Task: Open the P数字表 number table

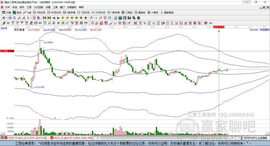Action: [x=69, y=13]
